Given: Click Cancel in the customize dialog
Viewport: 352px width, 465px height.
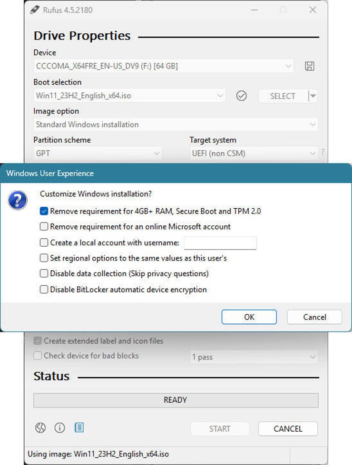Looking at the screenshot, I should point(314,317).
